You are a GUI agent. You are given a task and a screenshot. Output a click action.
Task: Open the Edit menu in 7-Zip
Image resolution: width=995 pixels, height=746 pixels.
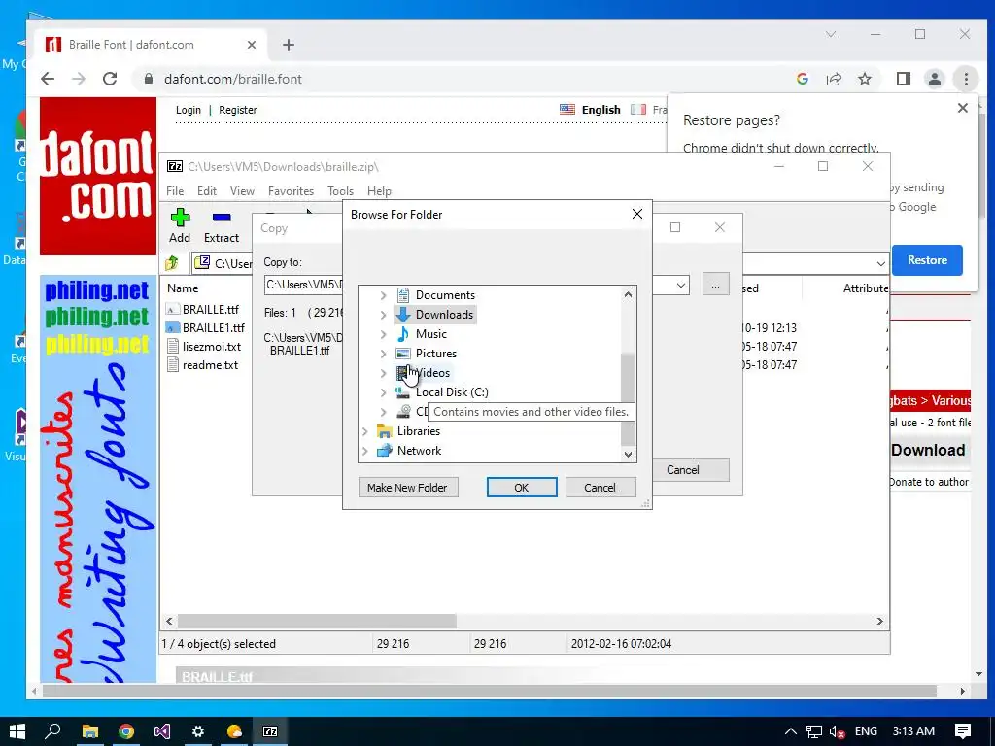(x=207, y=191)
